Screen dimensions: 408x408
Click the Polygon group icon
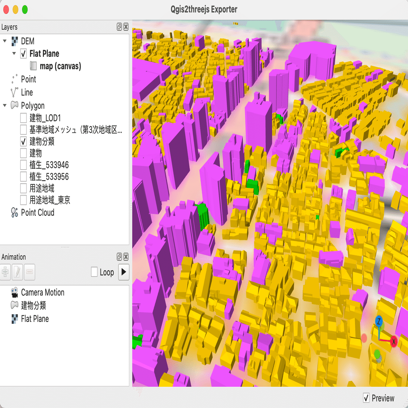tap(15, 105)
